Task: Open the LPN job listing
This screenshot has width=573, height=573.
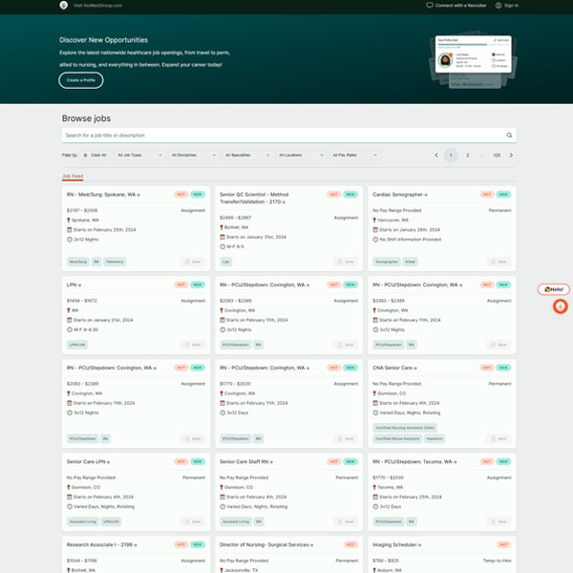Action: (74, 285)
